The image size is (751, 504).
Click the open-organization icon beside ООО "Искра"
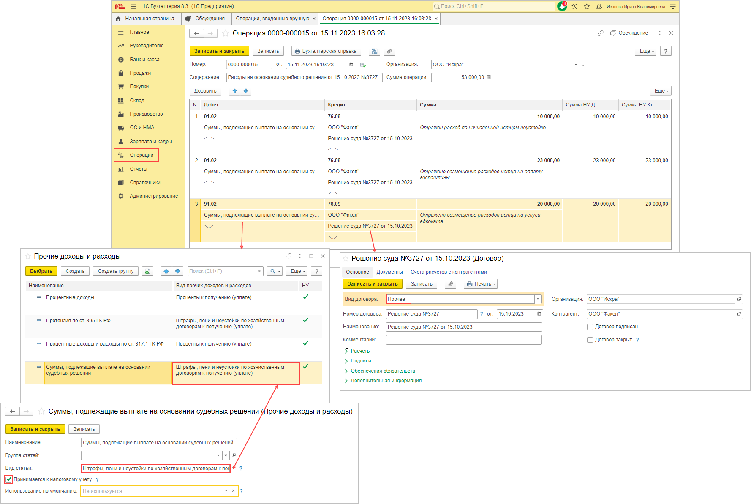click(583, 64)
